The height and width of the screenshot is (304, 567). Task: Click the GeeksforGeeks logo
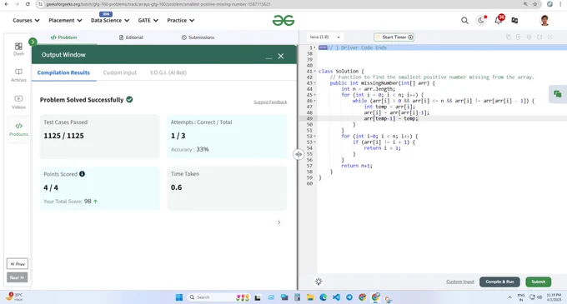(x=283, y=21)
